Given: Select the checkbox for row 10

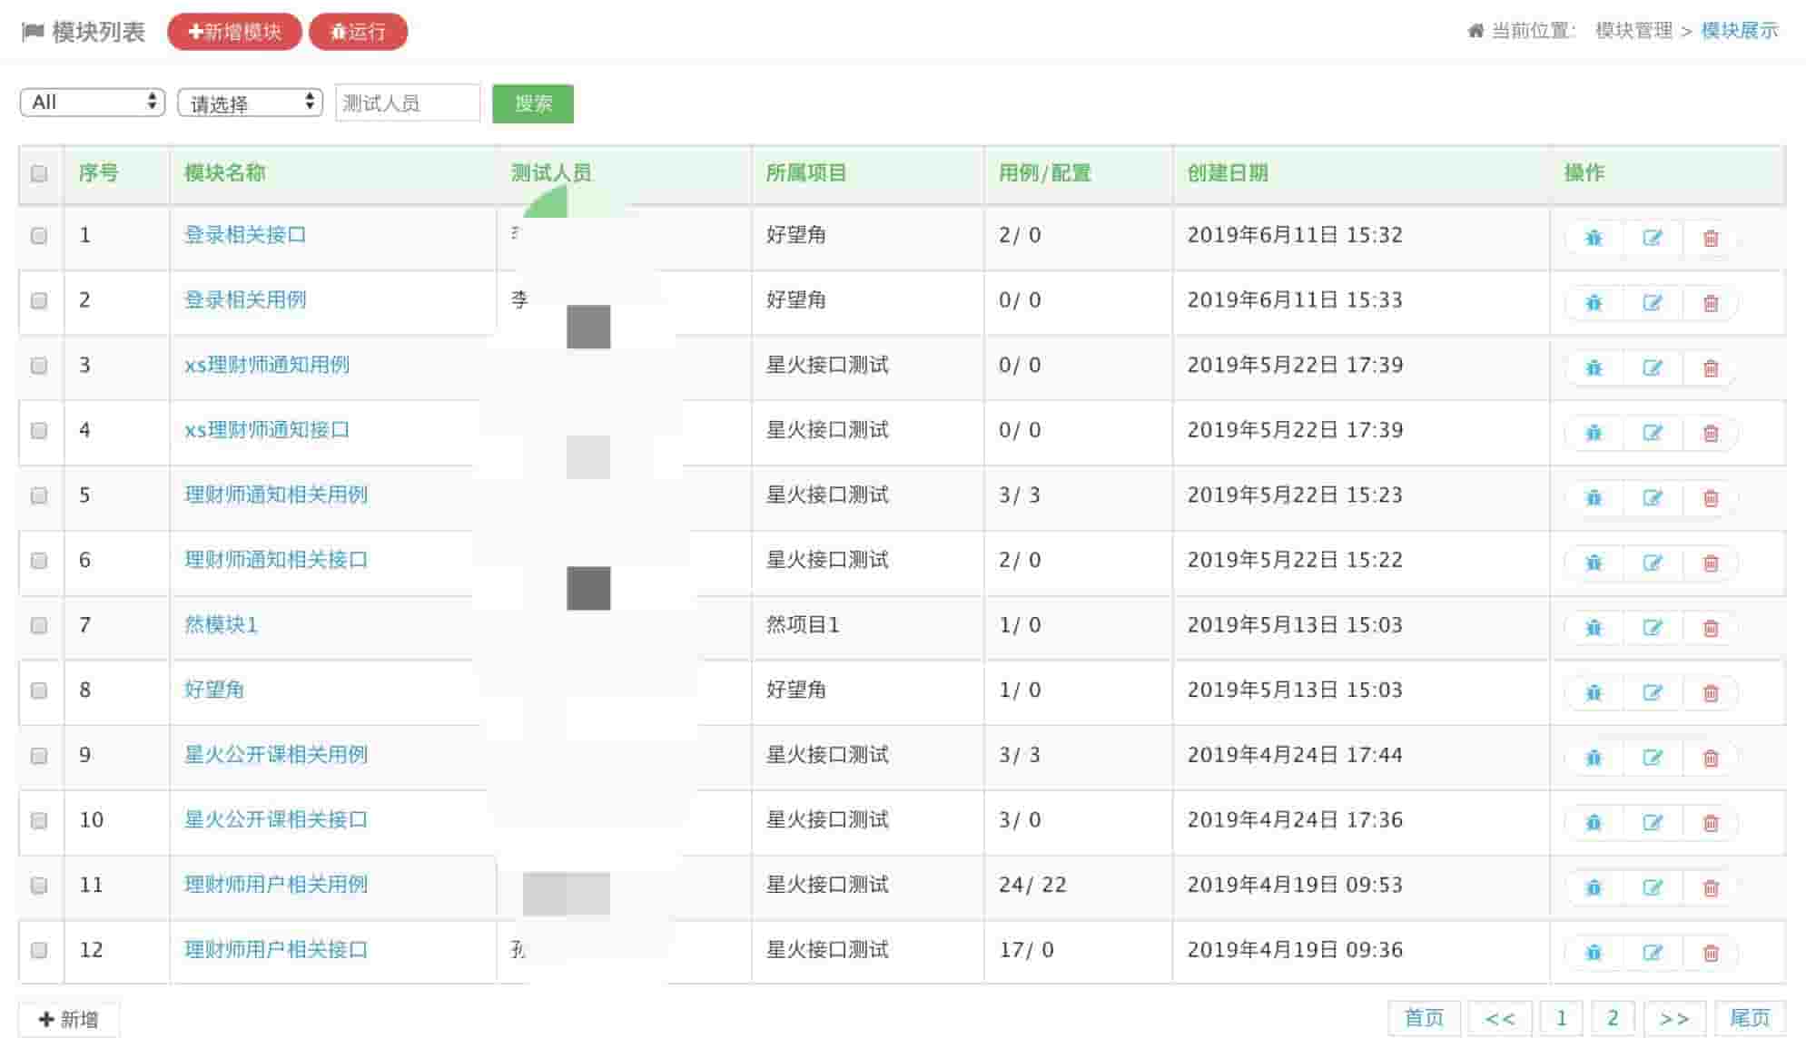Looking at the screenshot, I should coord(39,820).
